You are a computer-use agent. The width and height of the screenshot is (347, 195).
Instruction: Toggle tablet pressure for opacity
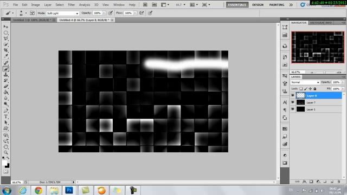tap(111, 13)
